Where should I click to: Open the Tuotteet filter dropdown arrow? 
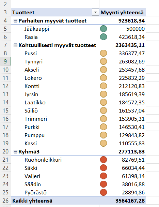[x=95, y=12]
